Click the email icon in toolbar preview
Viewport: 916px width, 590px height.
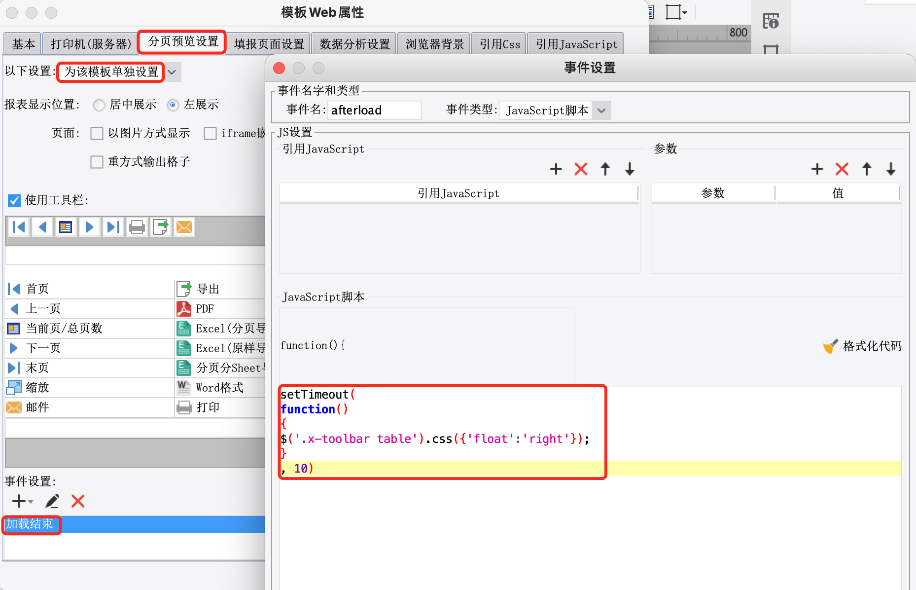[x=184, y=227]
